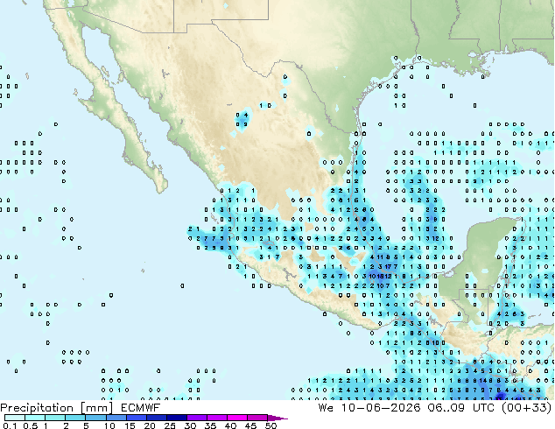Click the 'Precipitation [mm]' legend title
The image size is (555, 429).
pyautogui.click(x=57, y=408)
